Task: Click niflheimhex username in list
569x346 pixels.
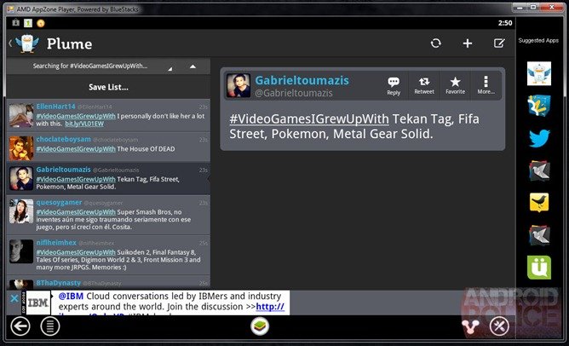Action: click(x=56, y=243)
